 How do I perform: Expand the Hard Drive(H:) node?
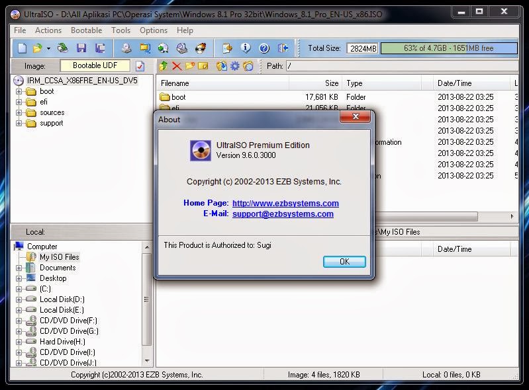pyautogui.click(x=19, y=342)
